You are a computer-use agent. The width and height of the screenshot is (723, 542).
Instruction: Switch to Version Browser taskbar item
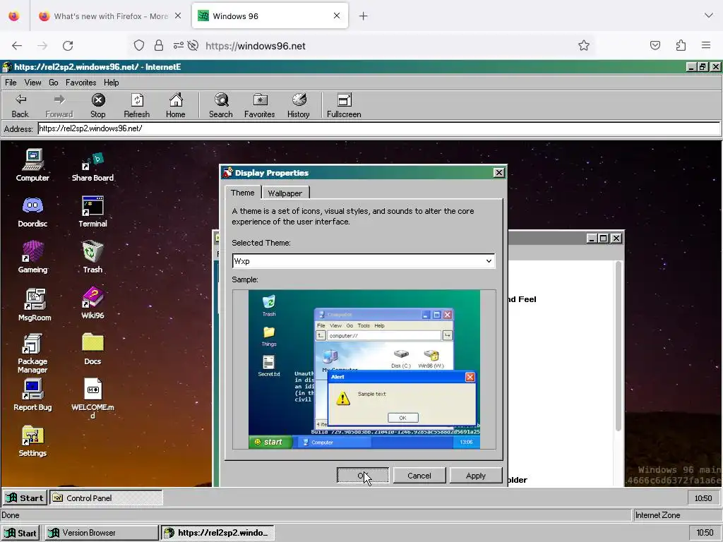click(x=102, y=533)
